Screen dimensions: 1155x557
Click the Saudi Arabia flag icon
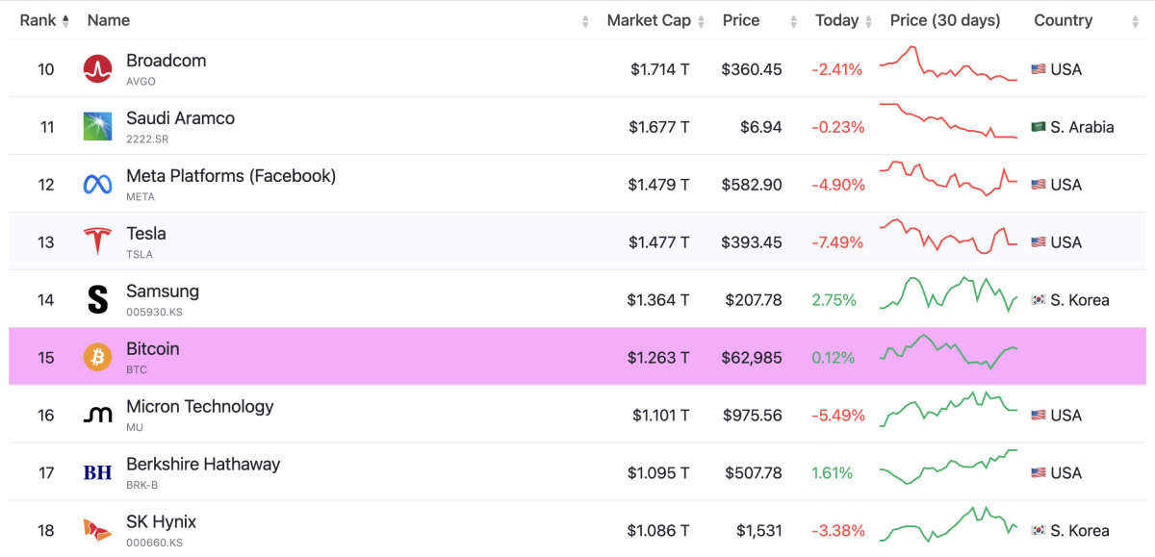pos(1039,127)
